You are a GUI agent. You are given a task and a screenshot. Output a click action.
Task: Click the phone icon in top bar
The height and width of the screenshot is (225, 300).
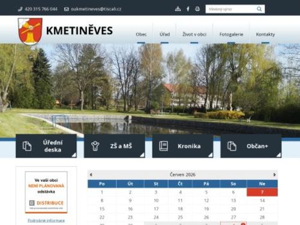(x=20, y=9)
